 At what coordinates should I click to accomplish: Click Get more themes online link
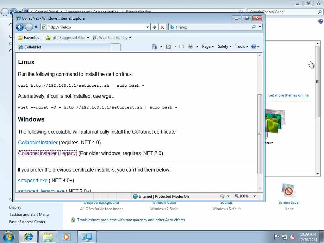(x=288, y=95)
